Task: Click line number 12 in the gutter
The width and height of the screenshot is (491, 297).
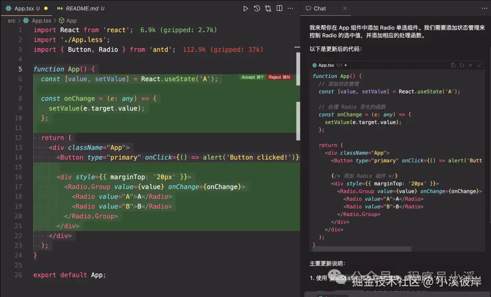Action: tap(19, 138)
